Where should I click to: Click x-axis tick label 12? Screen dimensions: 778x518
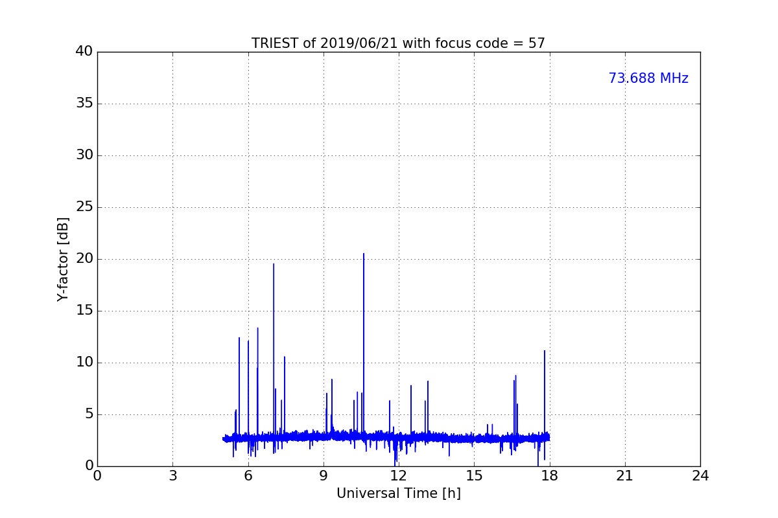point(399,476)
